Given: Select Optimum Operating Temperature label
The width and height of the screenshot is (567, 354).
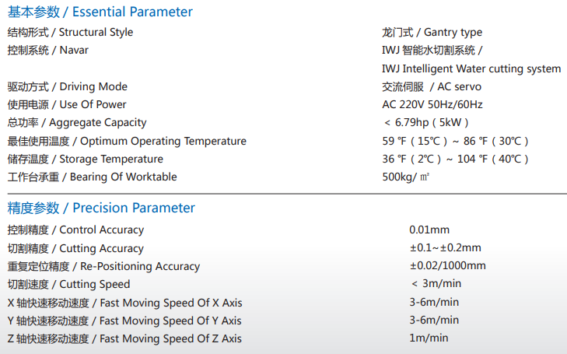Looking at the screenshot, I should [127, 141].
